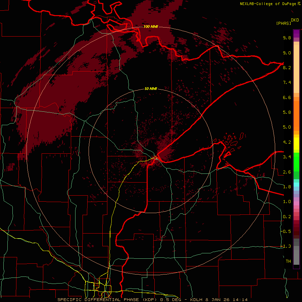The image size is (302, 302).
Task: Click the 9.8 legend value
Action: coord(287,38)
